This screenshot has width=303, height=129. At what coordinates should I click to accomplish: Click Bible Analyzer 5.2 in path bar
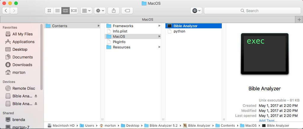pos(161,125)
